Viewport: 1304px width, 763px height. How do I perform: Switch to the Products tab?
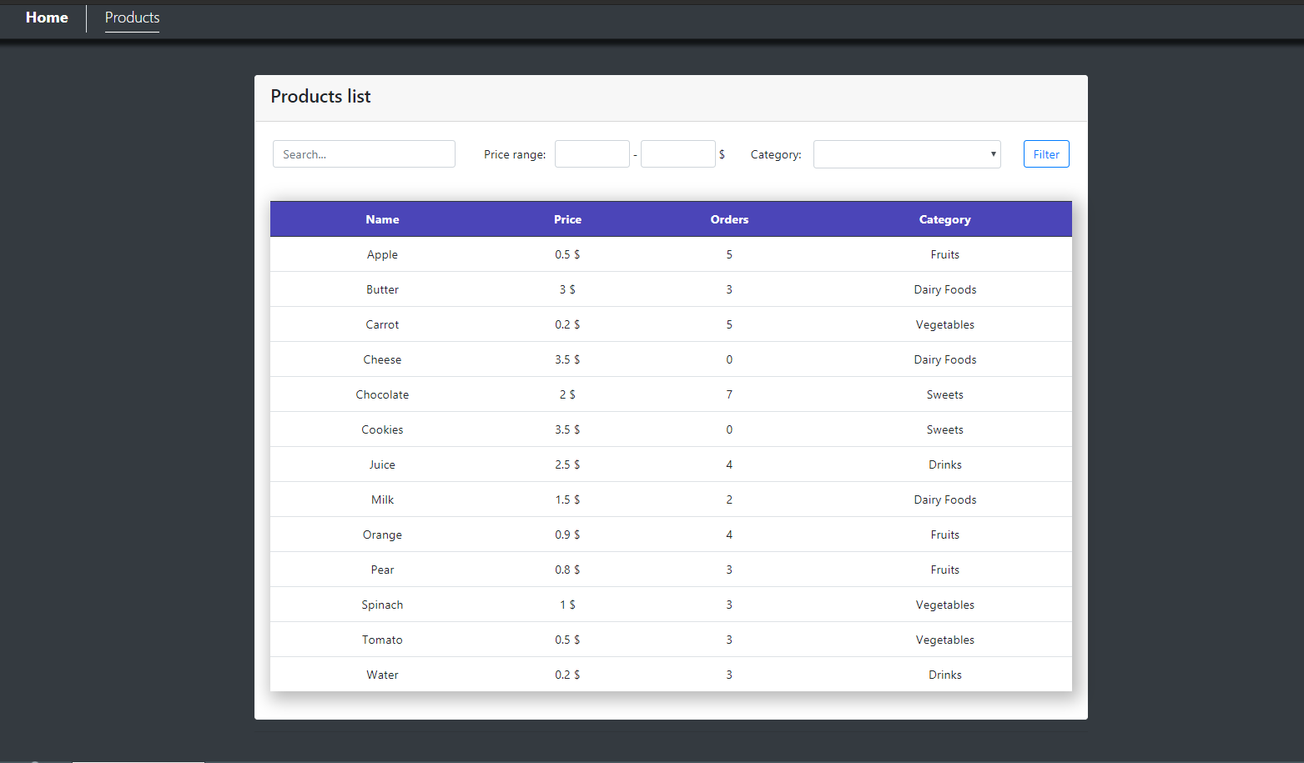coord(132,18)
